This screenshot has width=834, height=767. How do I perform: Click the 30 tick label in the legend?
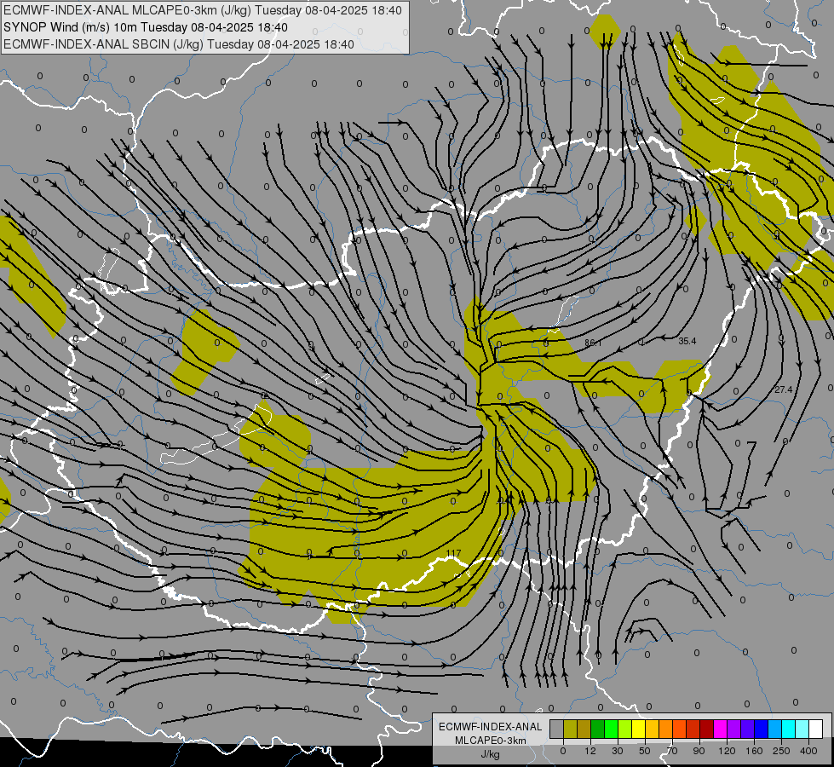tap(618, 751)
